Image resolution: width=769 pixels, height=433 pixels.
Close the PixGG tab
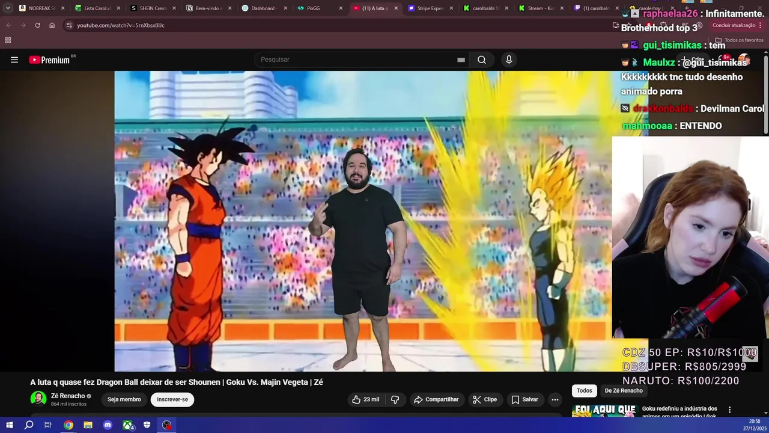340,8
